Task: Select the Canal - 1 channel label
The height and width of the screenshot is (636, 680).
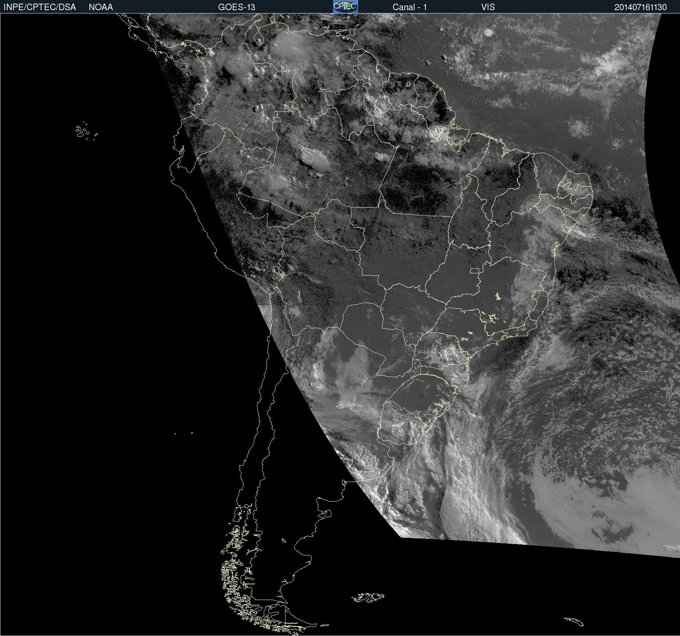Action: point(409,7)
